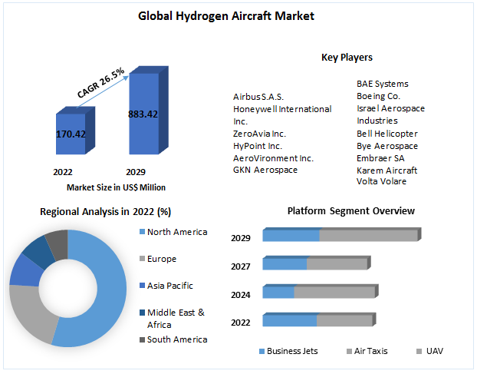Image resolution: width=477 pixels, height=374 pixels.
Task: Select the Asia Pacific legend marker
Action: pos(141,286)
